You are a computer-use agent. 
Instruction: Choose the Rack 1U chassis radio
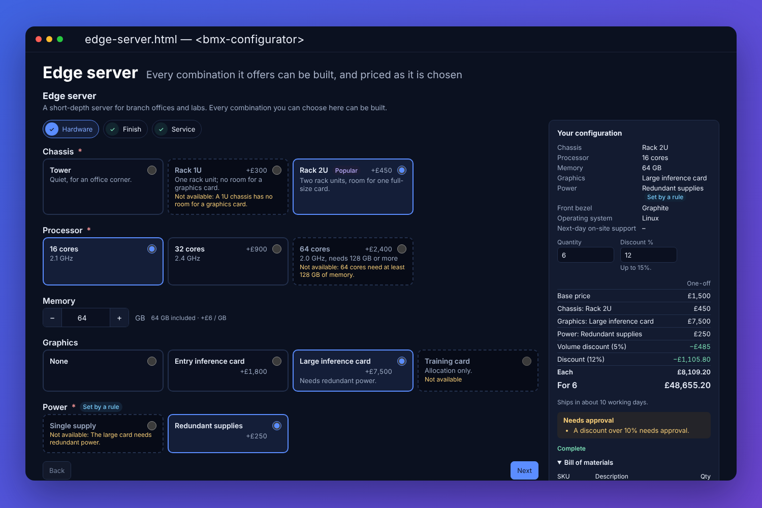(x=277, y=170)
